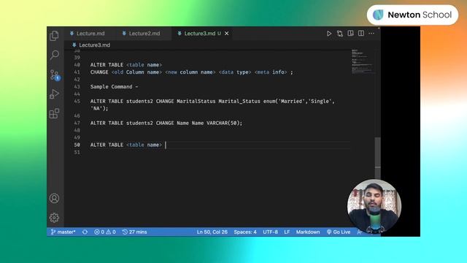Open the Extensions view
The image size is (467, 263).
tap(54, 113)
